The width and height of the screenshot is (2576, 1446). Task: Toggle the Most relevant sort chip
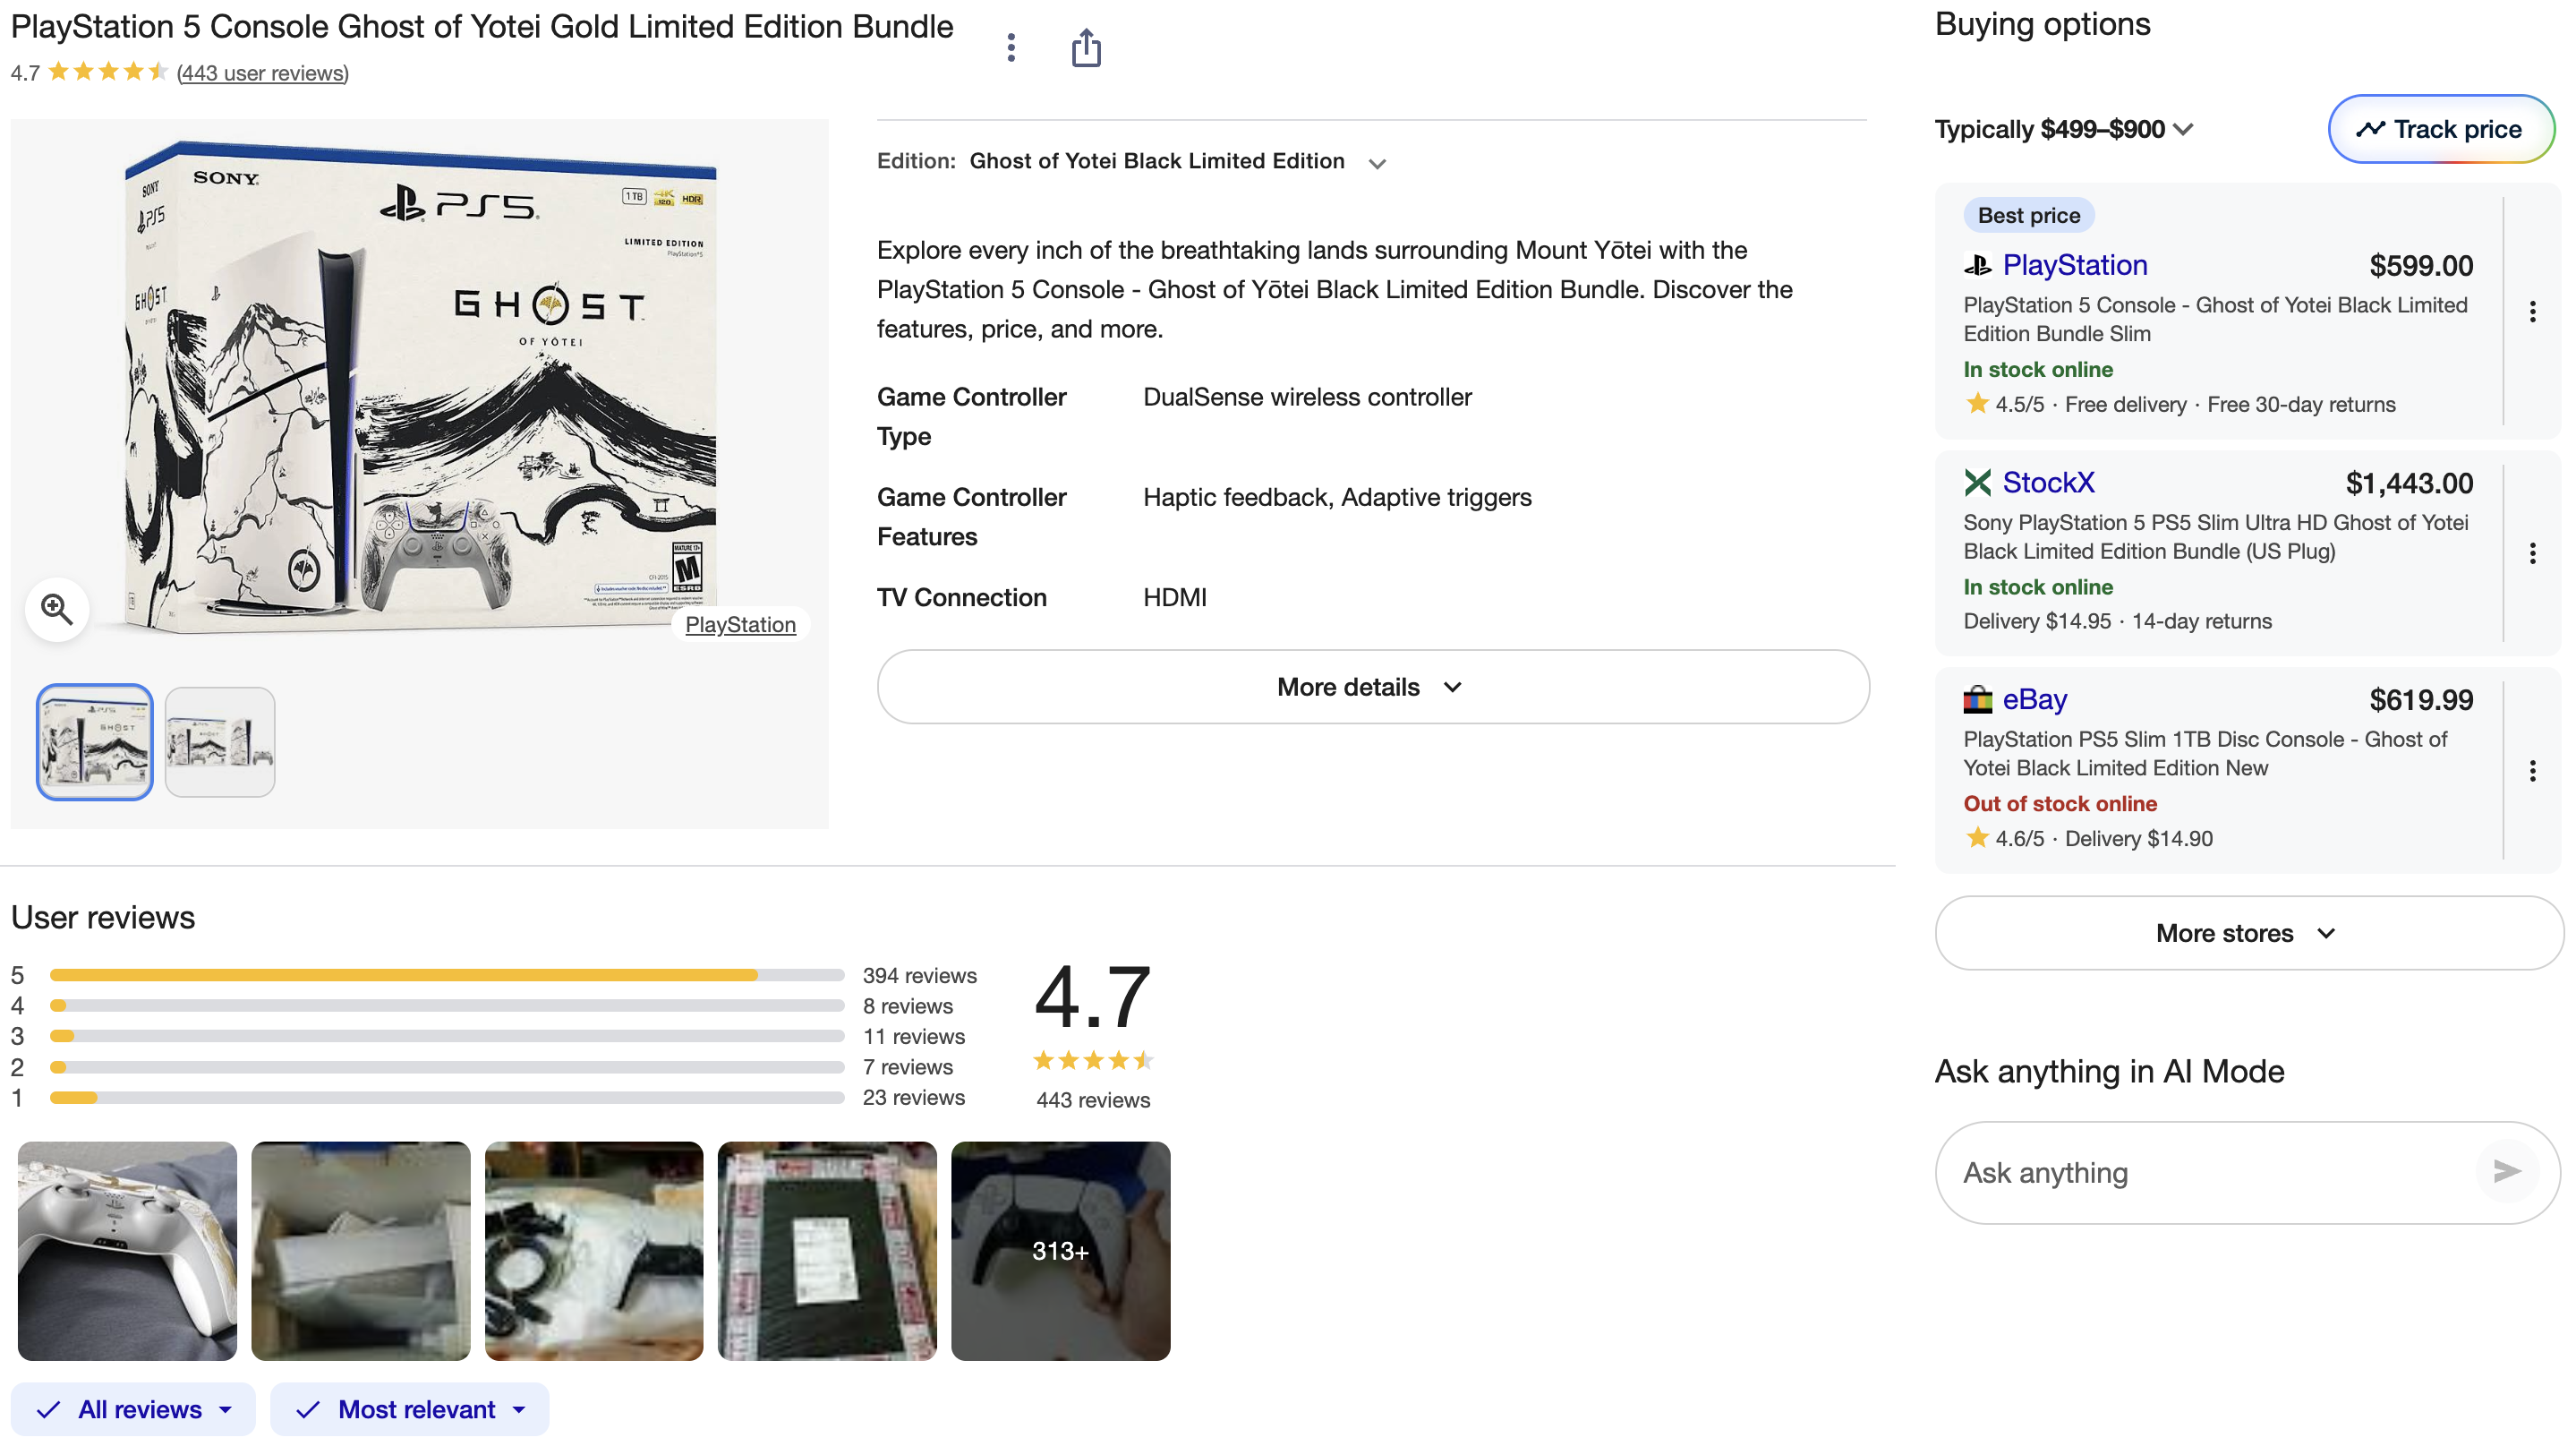[409, 1409]
